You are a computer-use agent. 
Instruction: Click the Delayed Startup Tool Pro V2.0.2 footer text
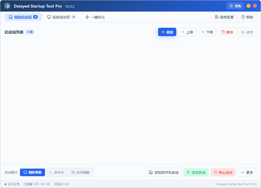point(236,184)
